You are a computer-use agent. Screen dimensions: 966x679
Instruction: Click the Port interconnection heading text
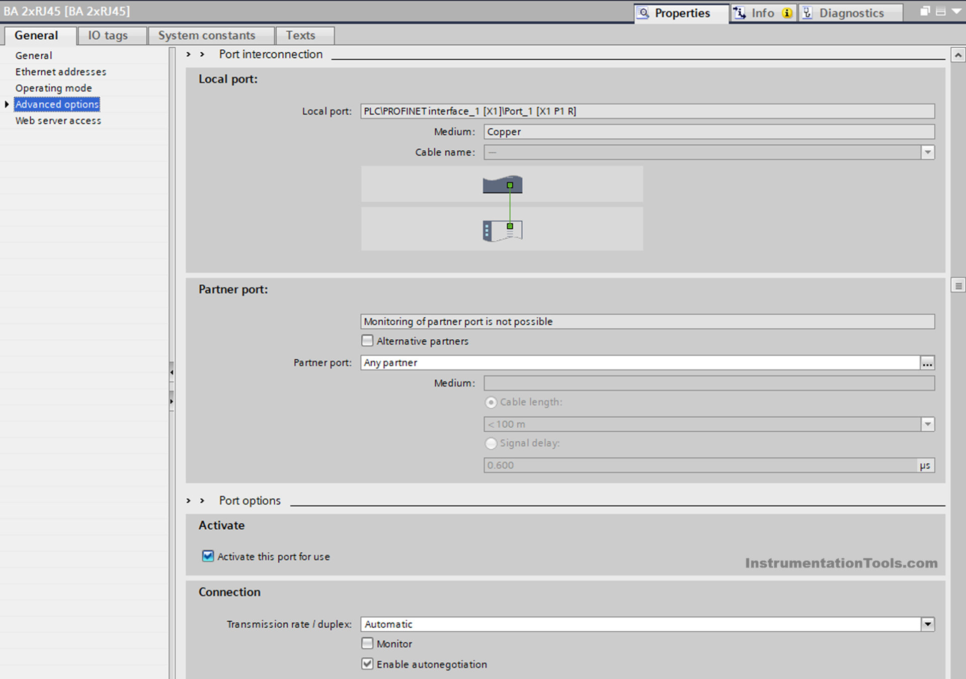tap(271, 54)
